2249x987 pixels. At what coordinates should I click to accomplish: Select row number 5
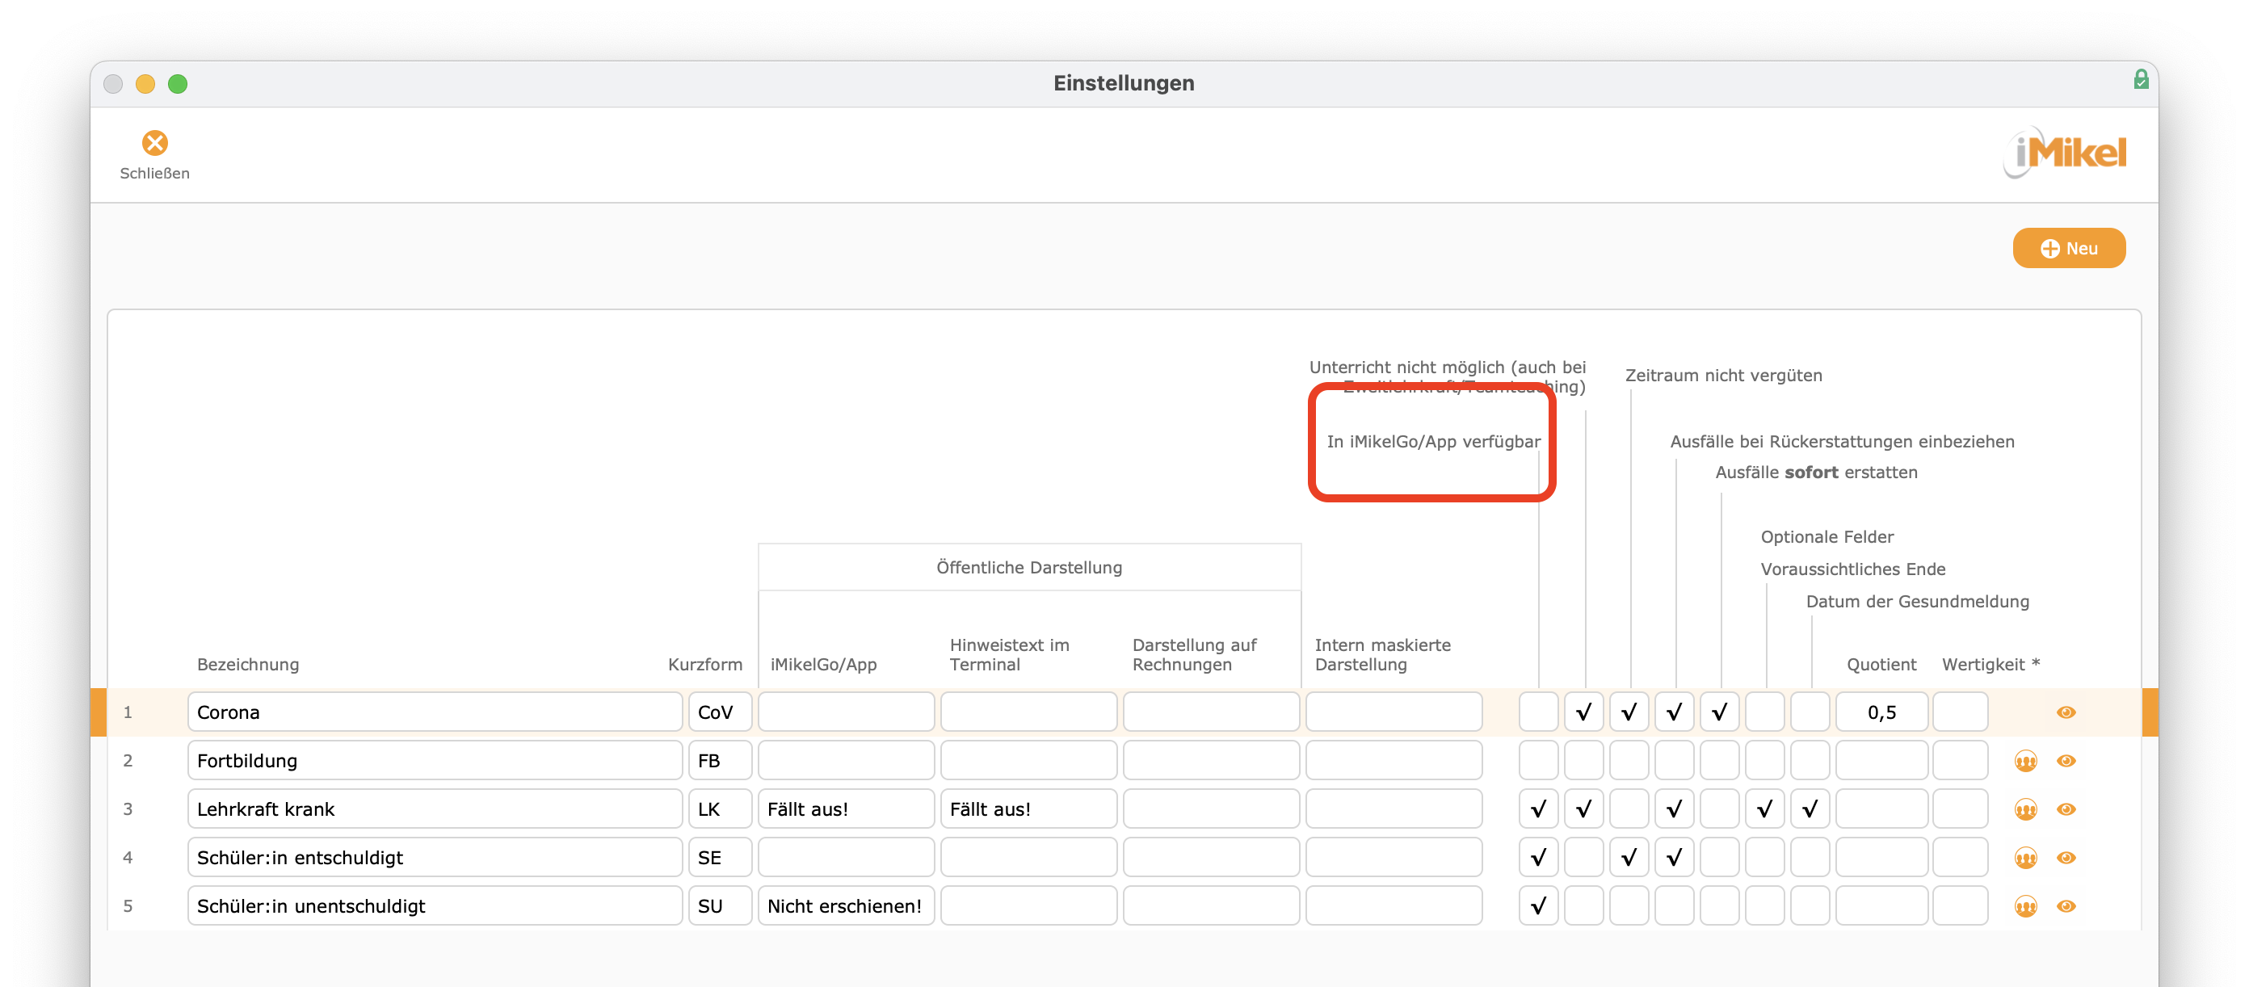(x=128, y=906)
